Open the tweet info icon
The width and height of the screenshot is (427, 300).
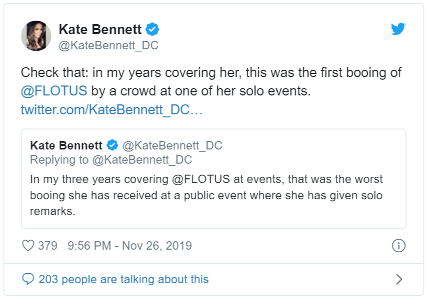click(399, 245)
